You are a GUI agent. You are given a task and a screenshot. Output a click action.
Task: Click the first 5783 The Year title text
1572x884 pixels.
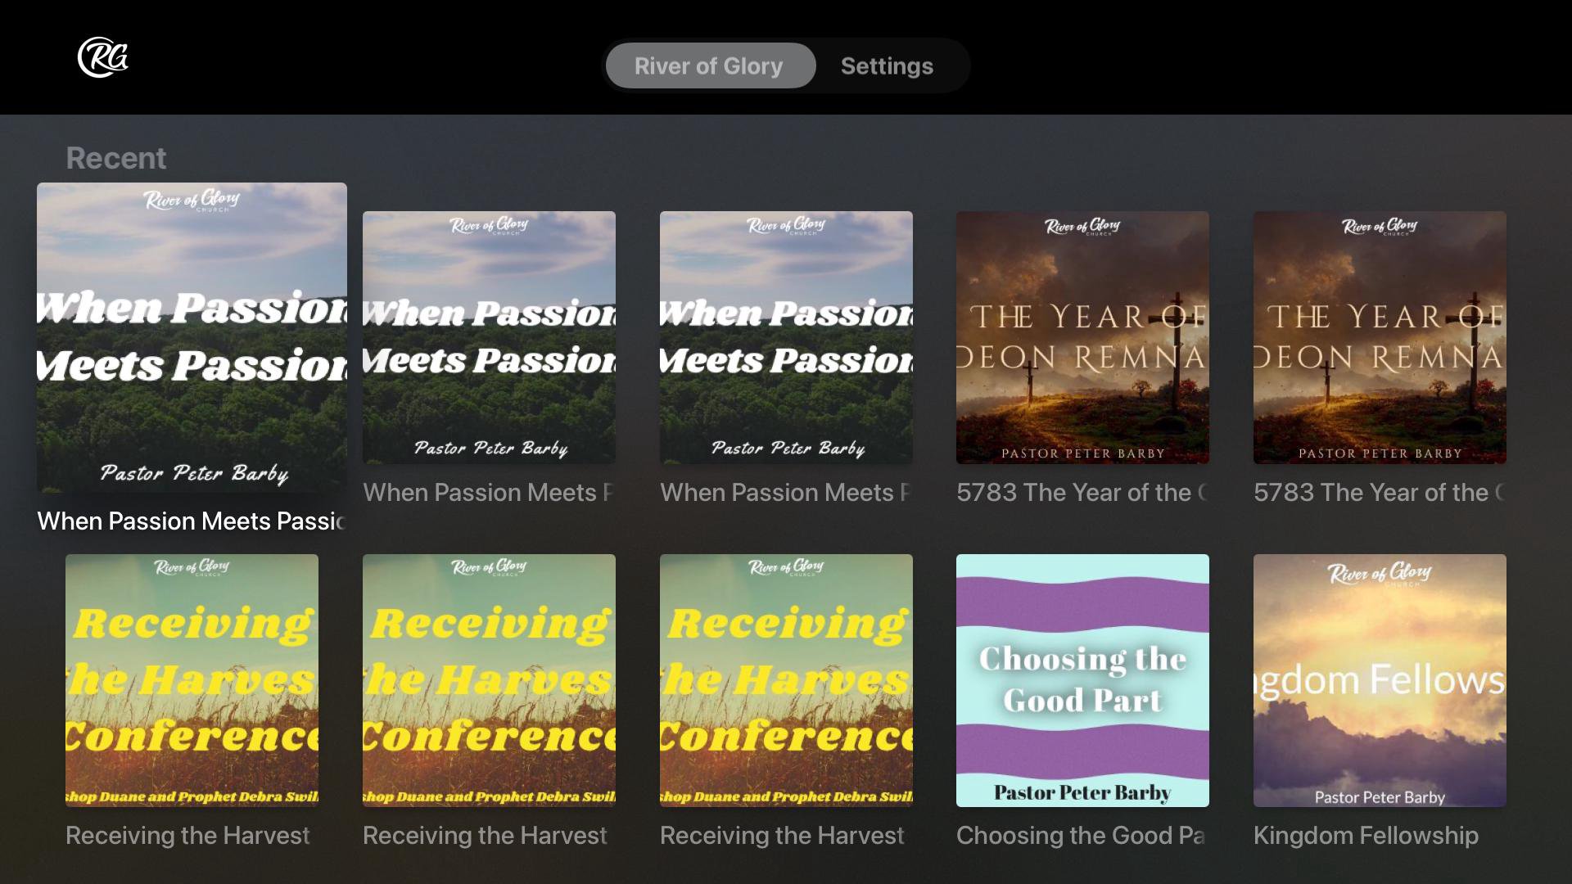1081,493
